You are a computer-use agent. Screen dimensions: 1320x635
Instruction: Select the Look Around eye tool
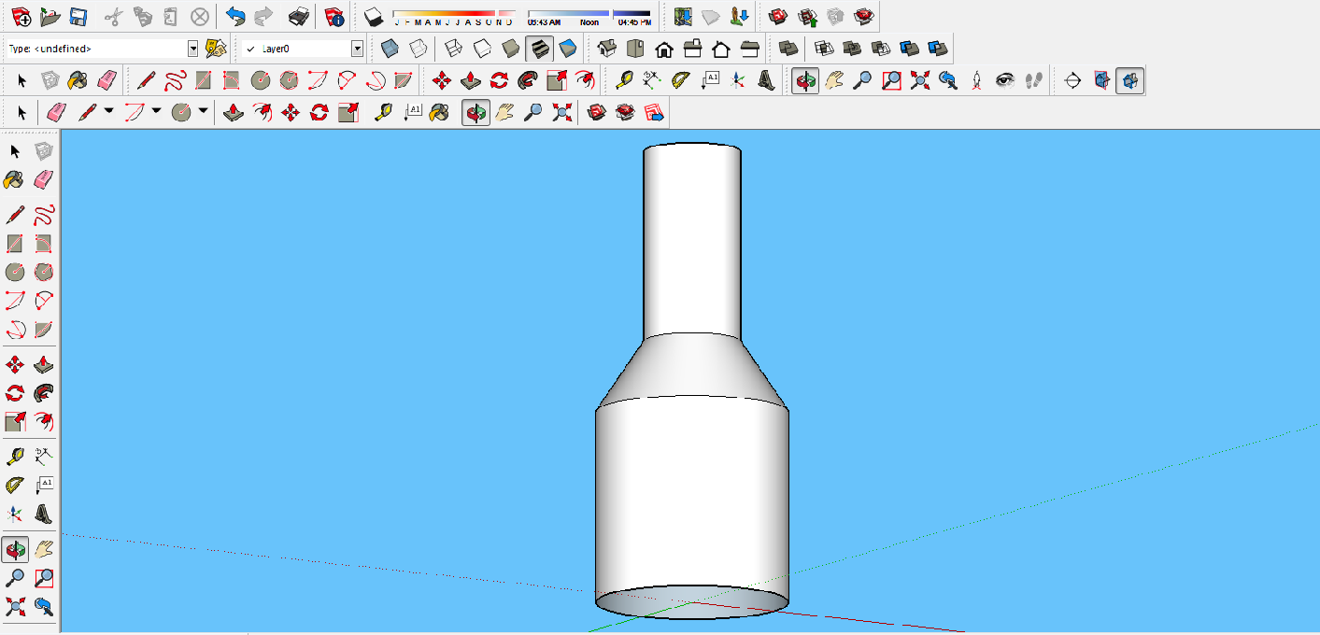pos(1005,80)
